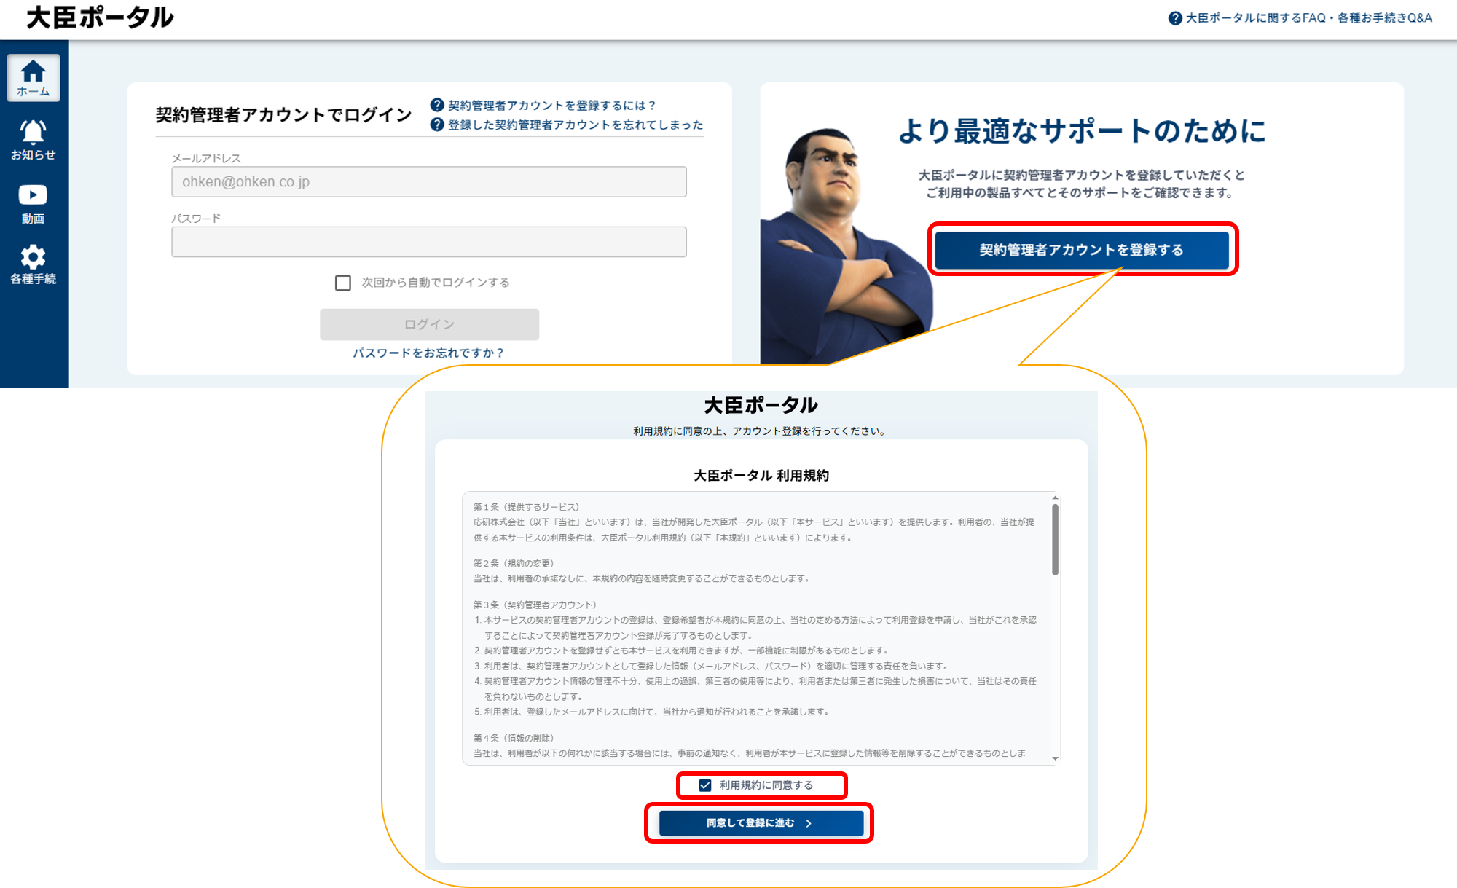Click 第２条（規約の変更） text in terms

(x=514, y=563)
